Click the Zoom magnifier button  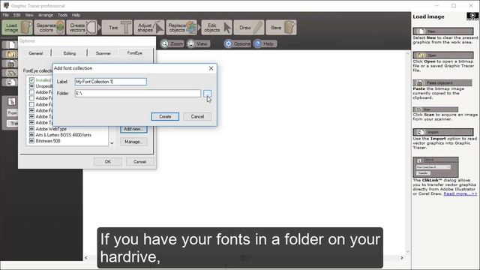pyautogui.click(x=172, y=43)
